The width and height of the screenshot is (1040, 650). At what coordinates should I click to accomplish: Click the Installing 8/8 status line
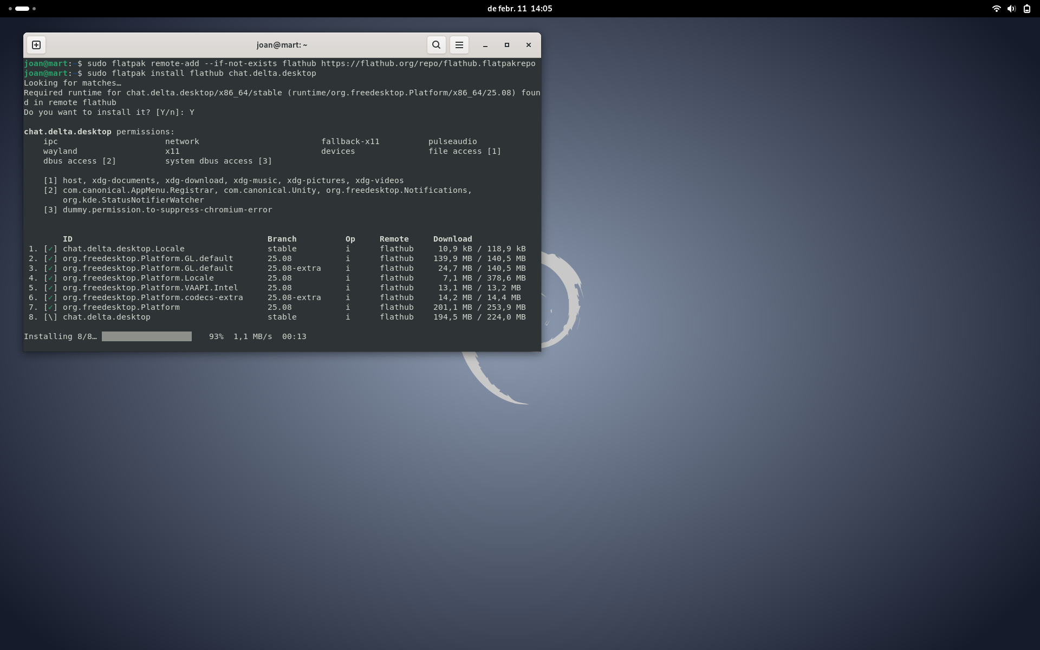[61, 336]
